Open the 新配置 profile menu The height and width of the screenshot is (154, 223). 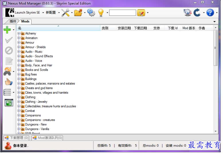tap(51, 13)
